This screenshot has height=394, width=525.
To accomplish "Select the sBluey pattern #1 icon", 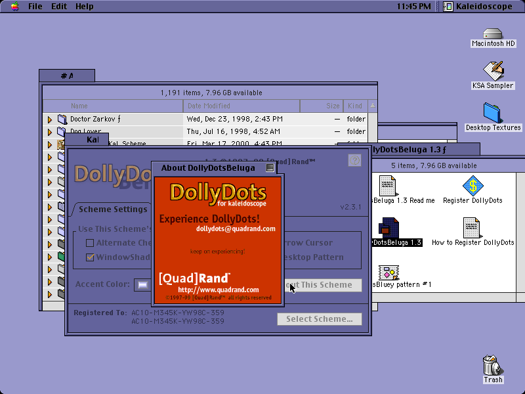I will pos(388,273).
